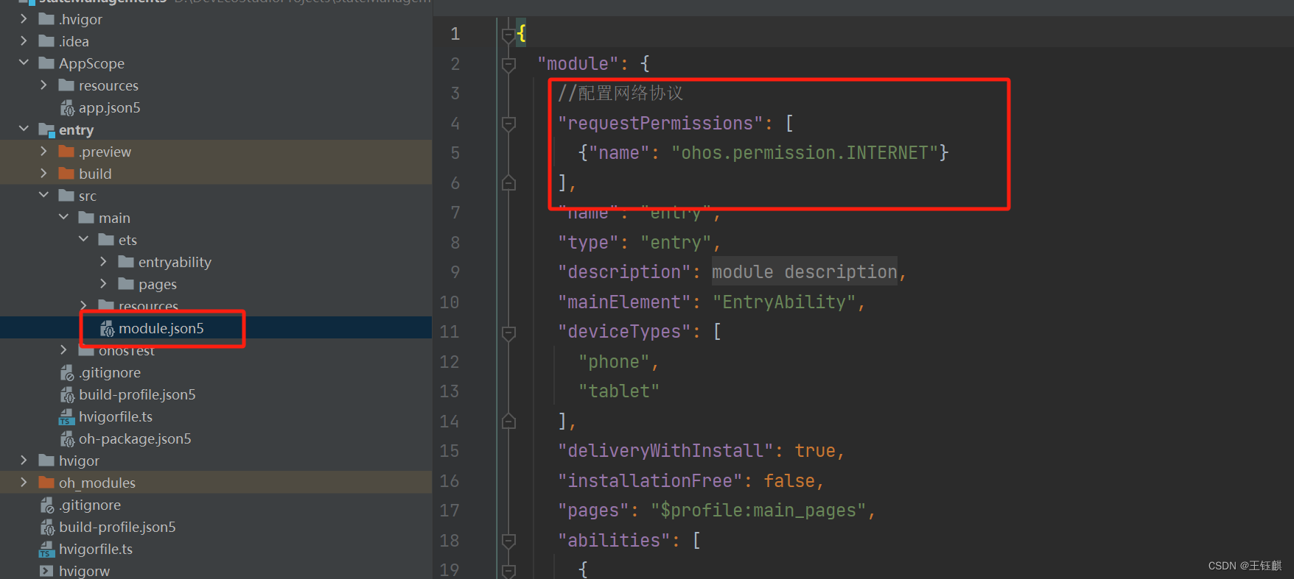The height and width of the screenshot is (579, 1294).
Task: Click line number 9 in the gutter
Action: pyautogui.click(x=455, y=272)
